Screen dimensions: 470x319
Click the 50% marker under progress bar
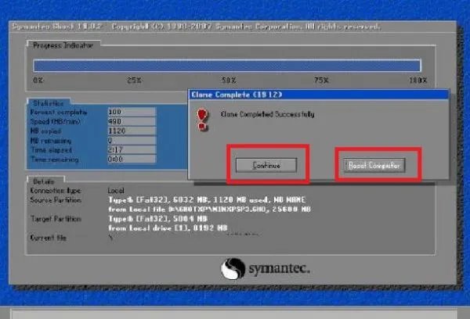point(228,81)
